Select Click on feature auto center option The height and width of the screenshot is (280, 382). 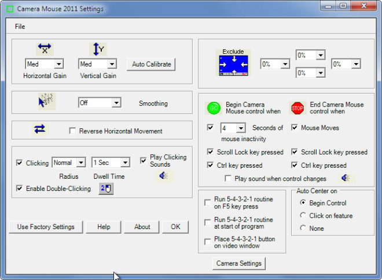[x=303, y=215]
